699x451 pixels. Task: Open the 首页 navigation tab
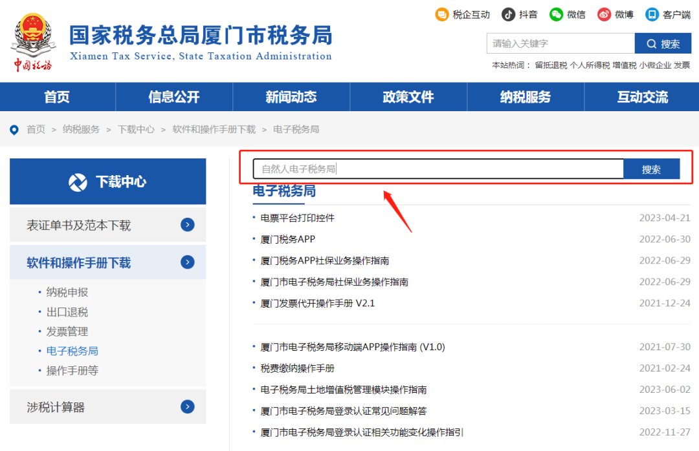(x=57, y=97)
